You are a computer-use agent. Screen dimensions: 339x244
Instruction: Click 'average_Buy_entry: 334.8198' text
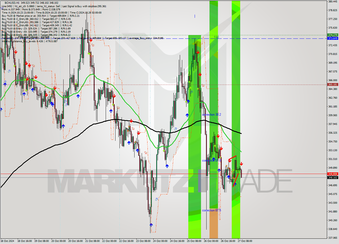point(147,38)
